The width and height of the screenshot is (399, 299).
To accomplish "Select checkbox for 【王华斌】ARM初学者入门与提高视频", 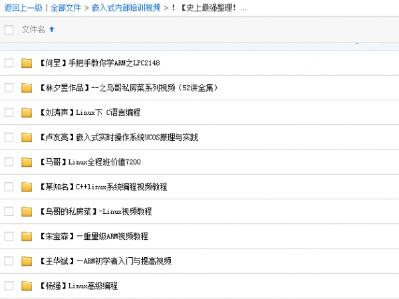I will tap(9, 260).
